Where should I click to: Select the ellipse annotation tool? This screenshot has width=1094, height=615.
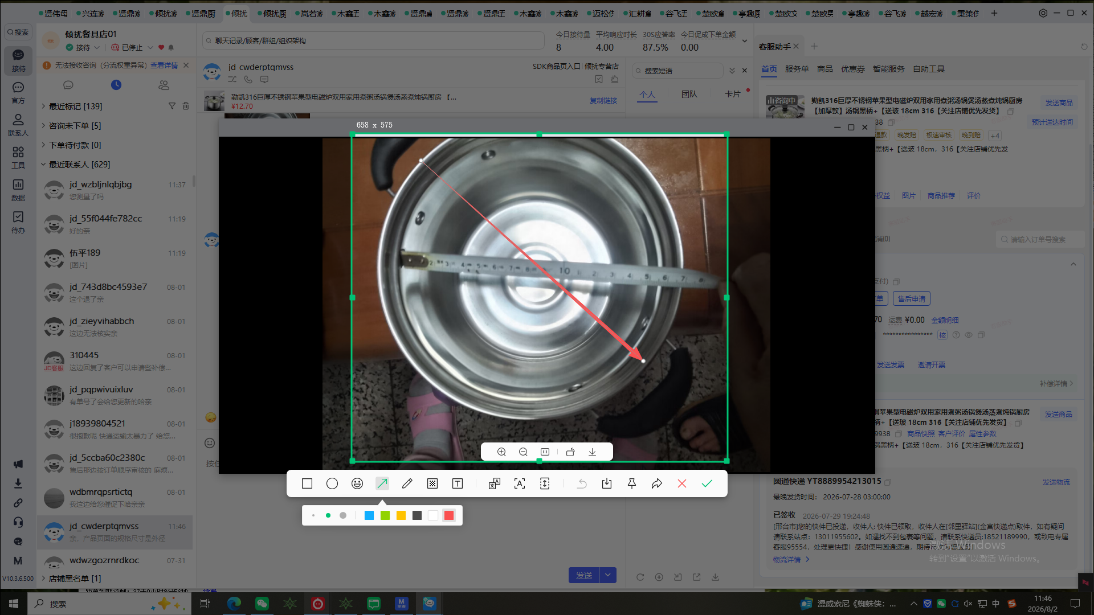pos(332,483)
